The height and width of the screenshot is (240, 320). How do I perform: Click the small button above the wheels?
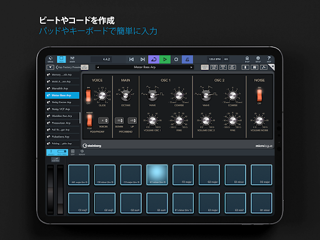coord(56,159)
